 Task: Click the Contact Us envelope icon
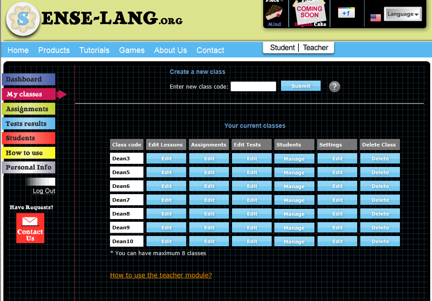30,228
